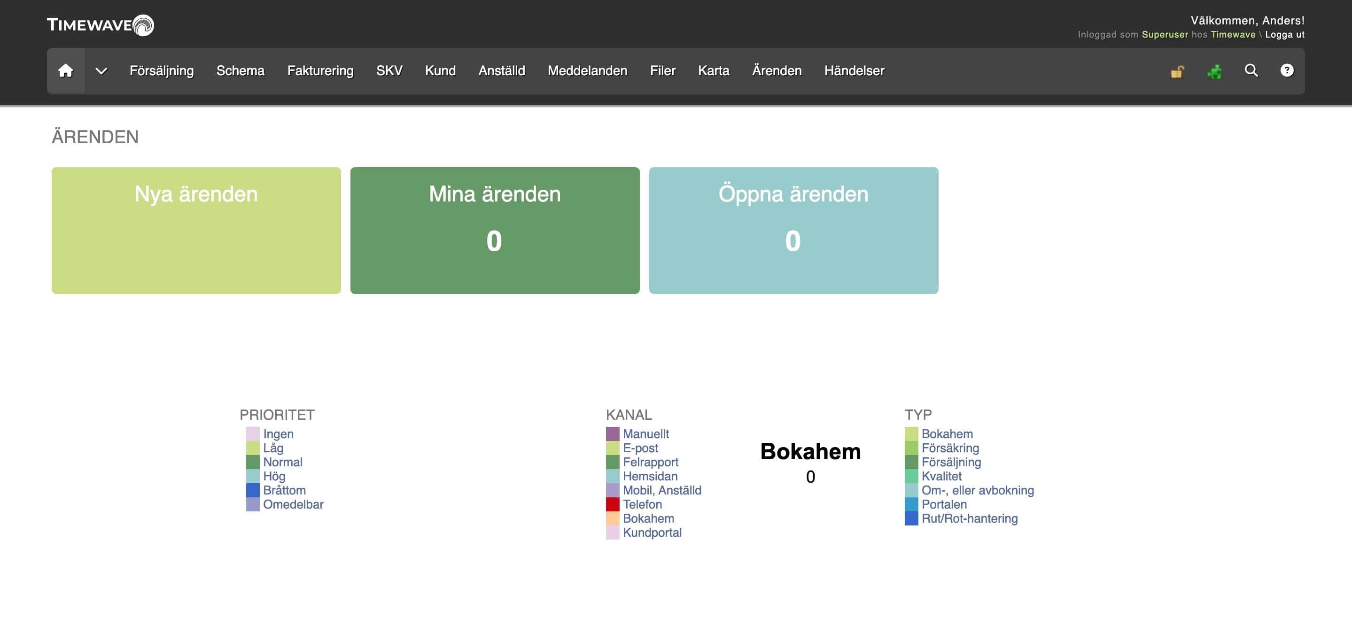Click the purple Manuellt color swatch
Screen dimensions: 1352x633
coord(613,434)
